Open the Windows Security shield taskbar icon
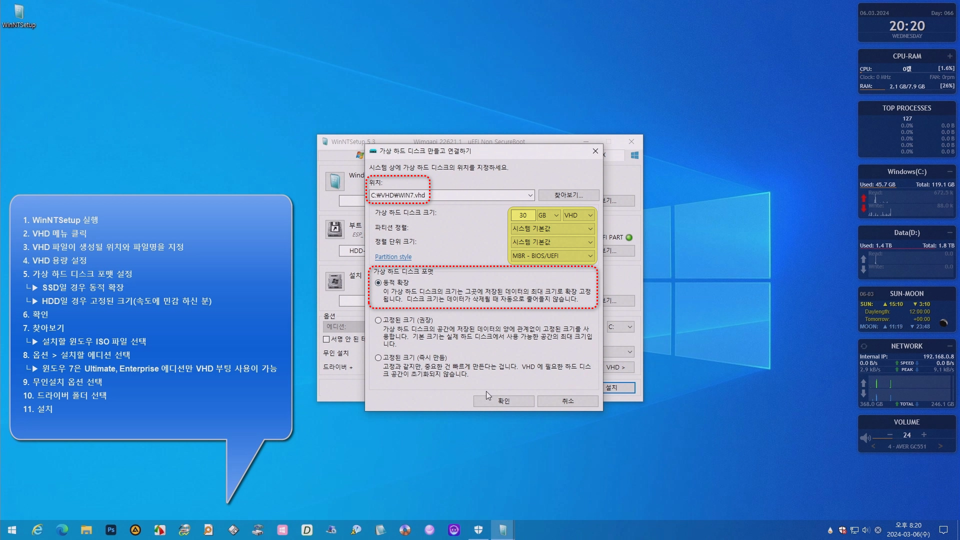 (x=478, y=530)
